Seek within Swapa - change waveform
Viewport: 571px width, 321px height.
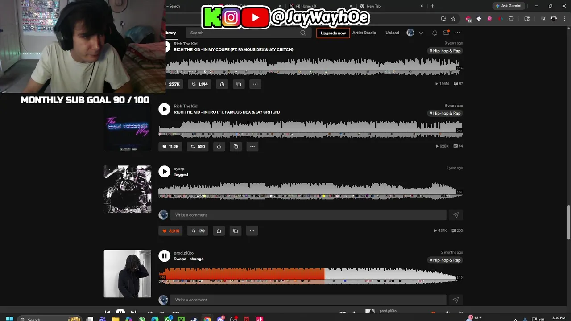[x=310, y=276]
